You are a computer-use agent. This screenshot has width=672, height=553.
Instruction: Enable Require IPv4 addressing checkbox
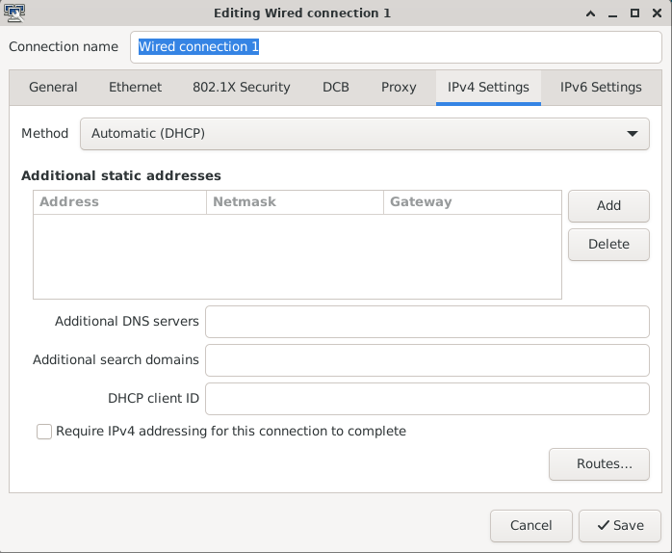(x=44, y=432)
